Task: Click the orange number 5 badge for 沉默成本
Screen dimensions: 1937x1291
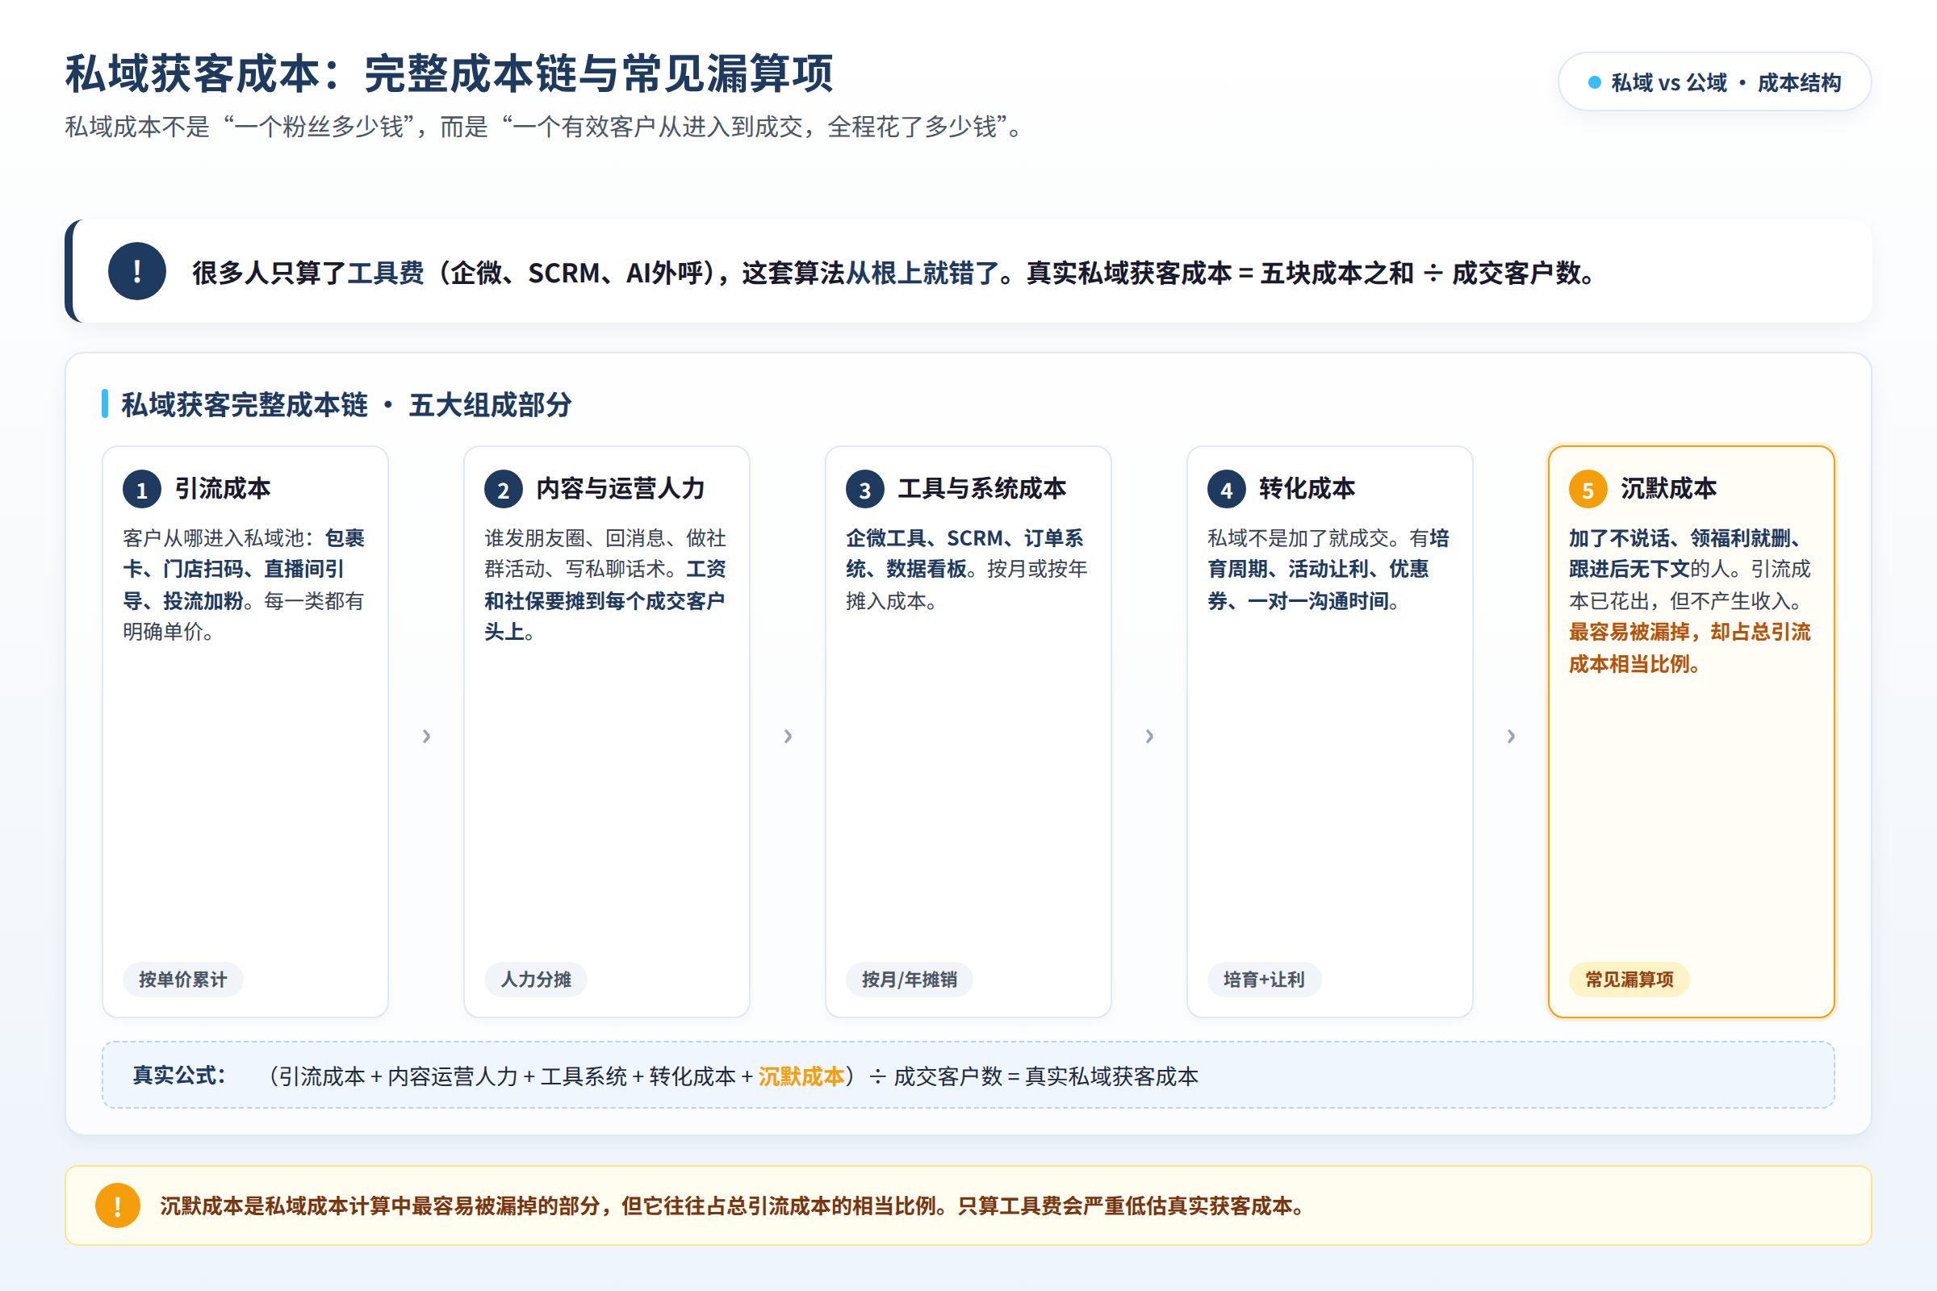Action: coord(1588,490)
